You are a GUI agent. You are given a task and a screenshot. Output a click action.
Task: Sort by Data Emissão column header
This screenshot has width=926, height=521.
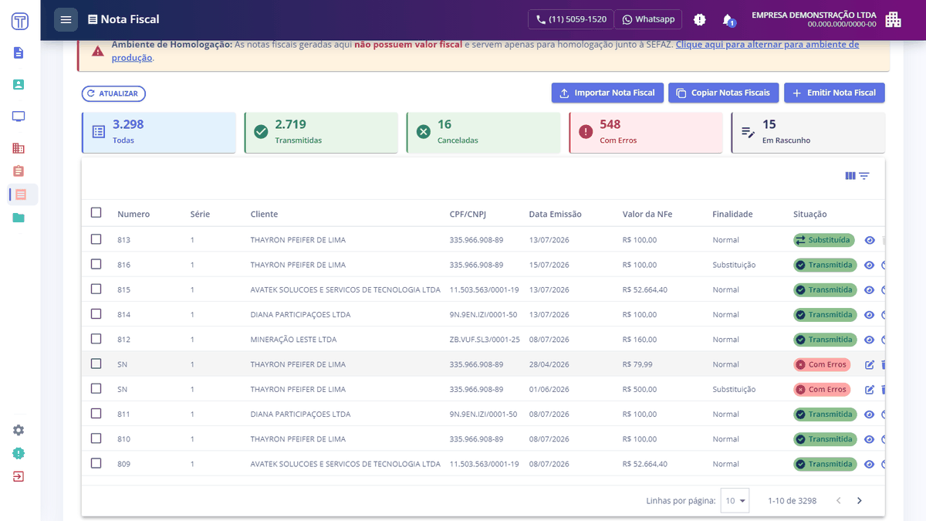pos(555,214)
